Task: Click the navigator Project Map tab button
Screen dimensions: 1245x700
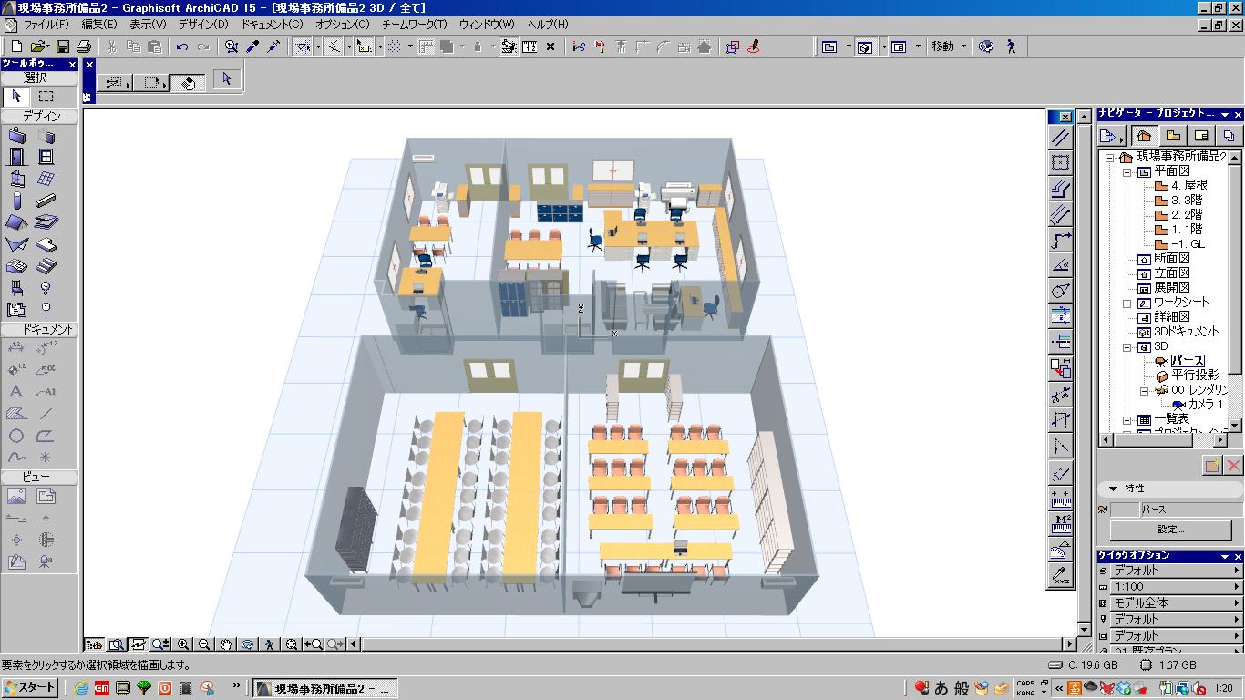Action: click(1144, 136)
